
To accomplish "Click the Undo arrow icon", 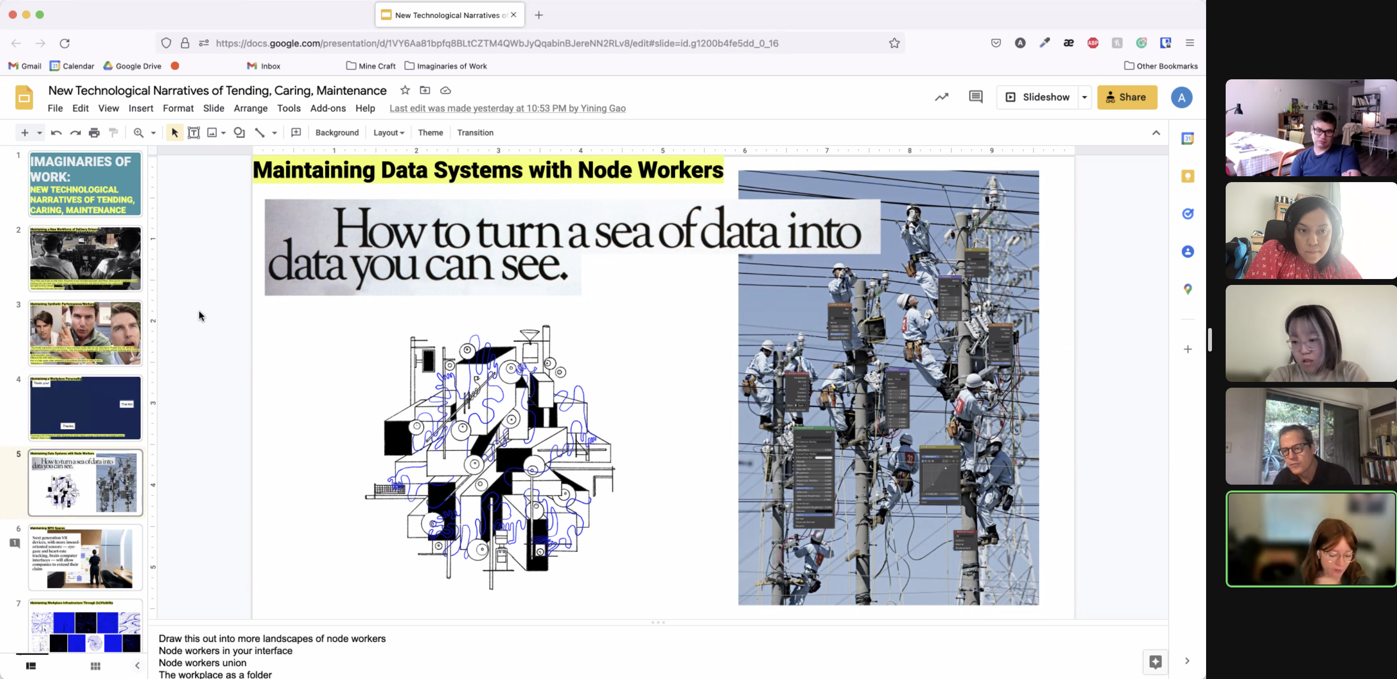I will (x=56, y=132).
